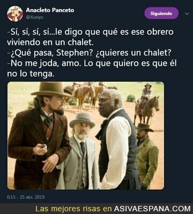
Task: Open the @Xuxipc handle link
Action: [35, 17]
